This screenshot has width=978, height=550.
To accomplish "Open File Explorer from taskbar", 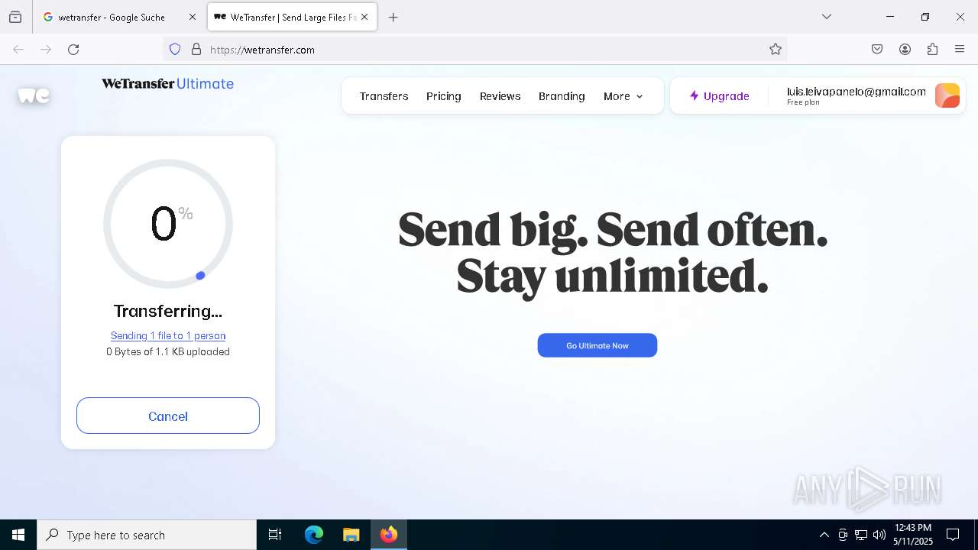I will tap(351, 535).
